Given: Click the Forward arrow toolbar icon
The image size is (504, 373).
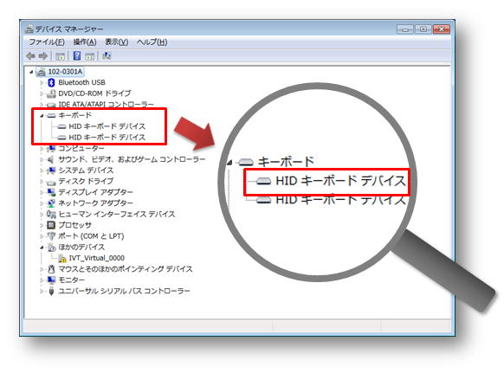Looking at the screenshot, I should coord(43,56).
